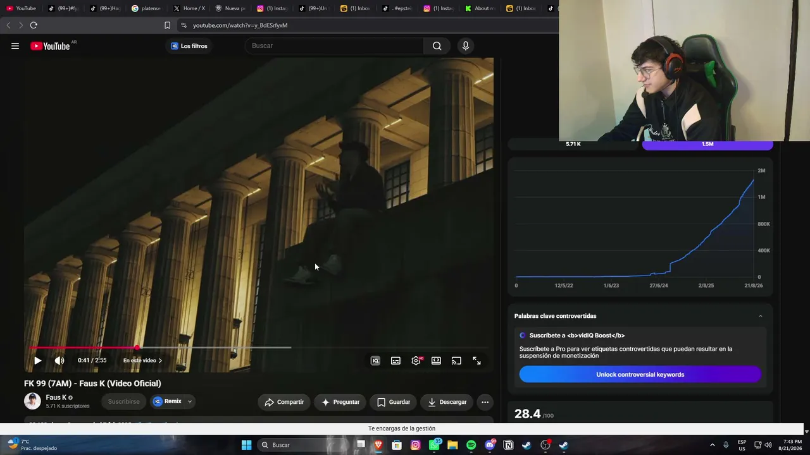Screen dimensions: 810x455
Task: Open the more actions three-dot menu
Action: [x=485, y=402]
